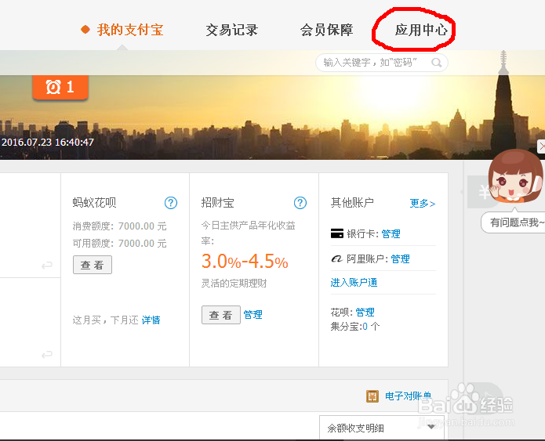
Task: Open 电子对账单 link
Action: 408,396
